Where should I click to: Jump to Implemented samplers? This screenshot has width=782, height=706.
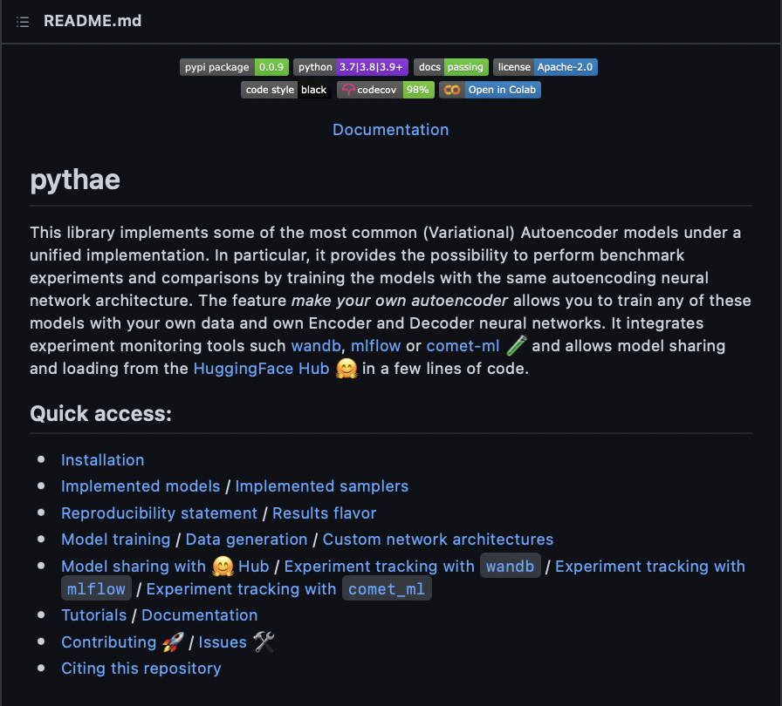(322, 486)
